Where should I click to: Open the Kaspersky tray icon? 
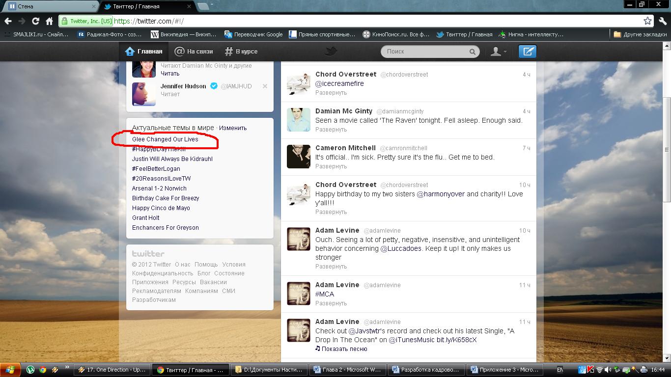tap(590, 370)
